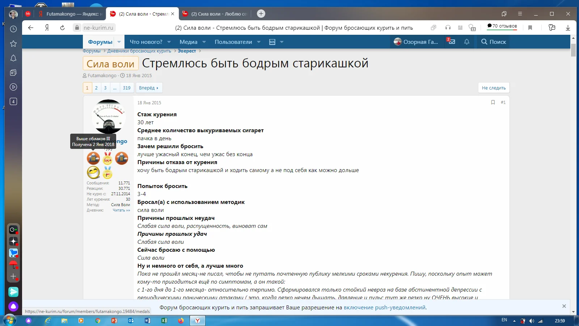Open the 'Медиа' menu item

[188, 42]
